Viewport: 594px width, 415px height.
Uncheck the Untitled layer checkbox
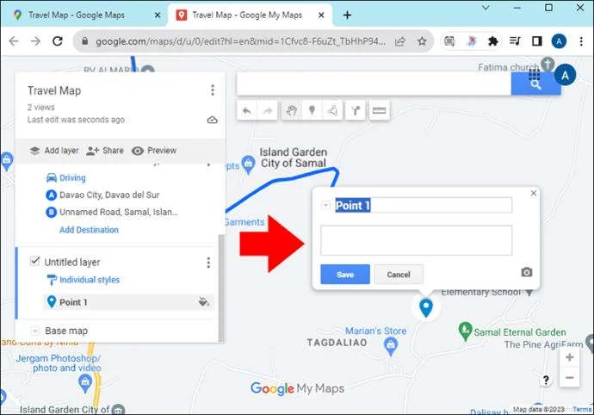coord(34,261)
